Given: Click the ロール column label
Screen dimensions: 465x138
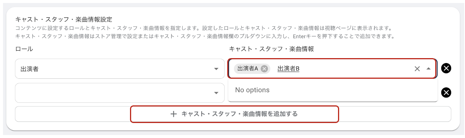Looking at the screenshot, I should pos(24,49).
